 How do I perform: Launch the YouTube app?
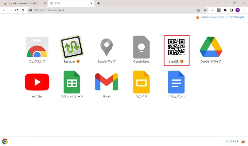tap(37, 82)
